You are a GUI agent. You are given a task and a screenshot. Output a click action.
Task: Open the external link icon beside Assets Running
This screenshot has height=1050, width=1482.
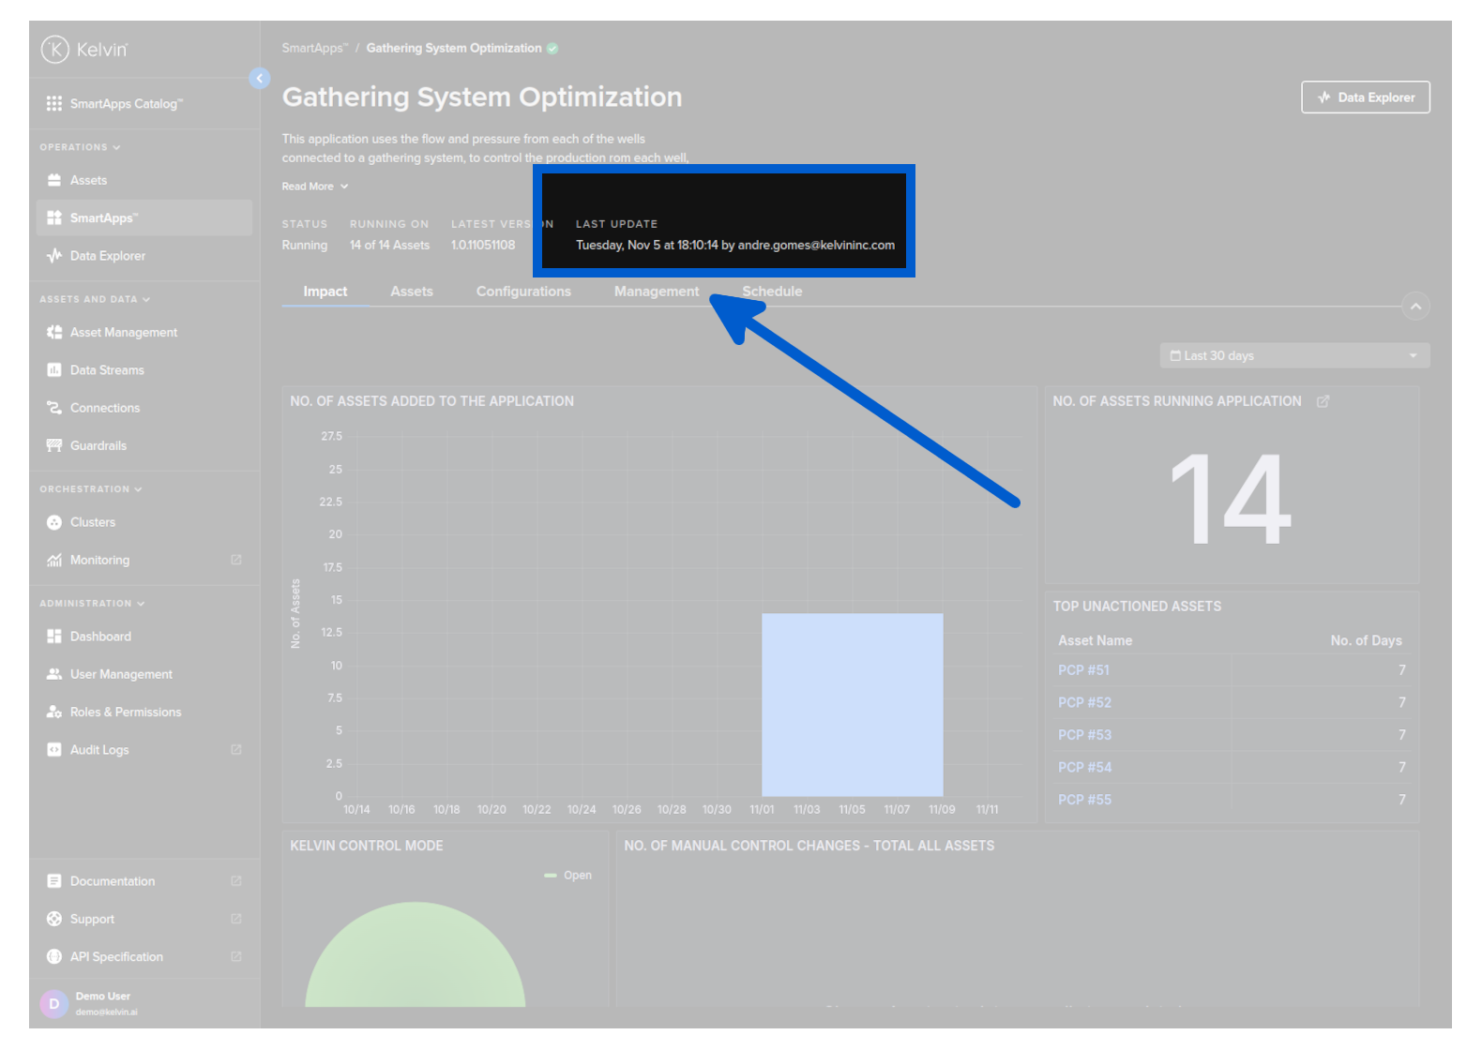point(1323,401)
